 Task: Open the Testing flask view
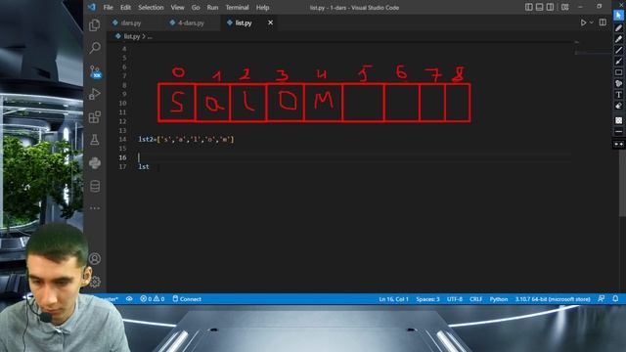95,140
